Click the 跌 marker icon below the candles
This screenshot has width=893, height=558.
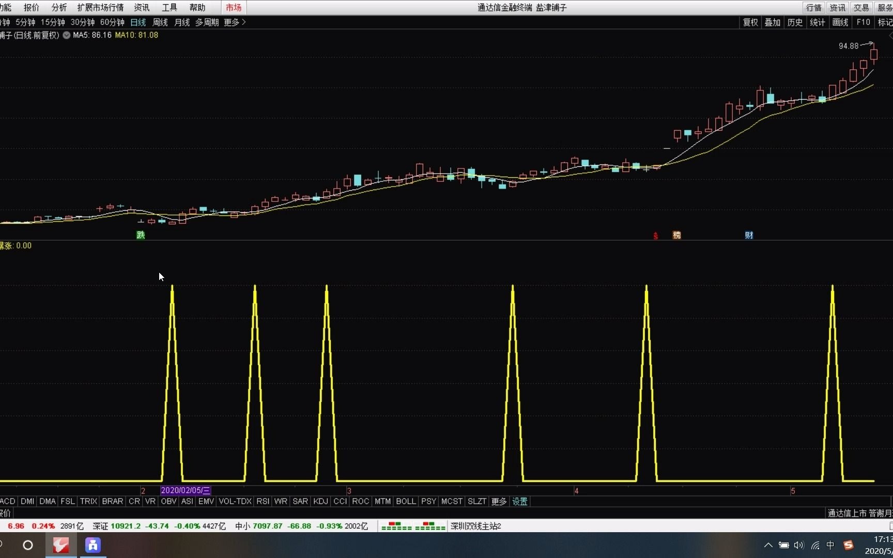click(x=140, y=235)
